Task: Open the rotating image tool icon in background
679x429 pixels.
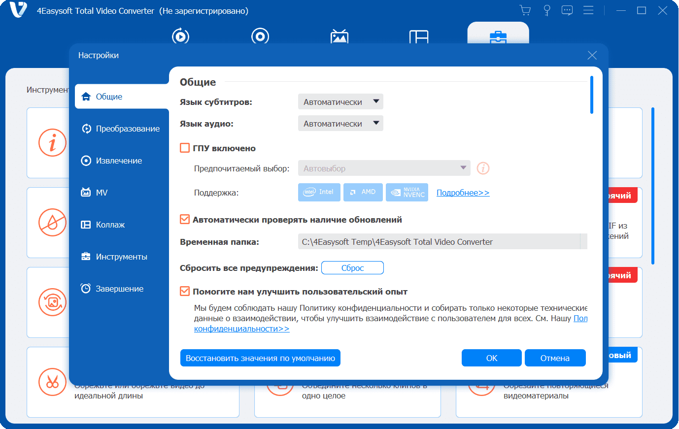Action: [x=52, y=302]
